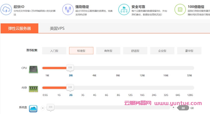Pick the 舒适型 configuration button
The image size is (210, 114).
[x=135, y=51]
